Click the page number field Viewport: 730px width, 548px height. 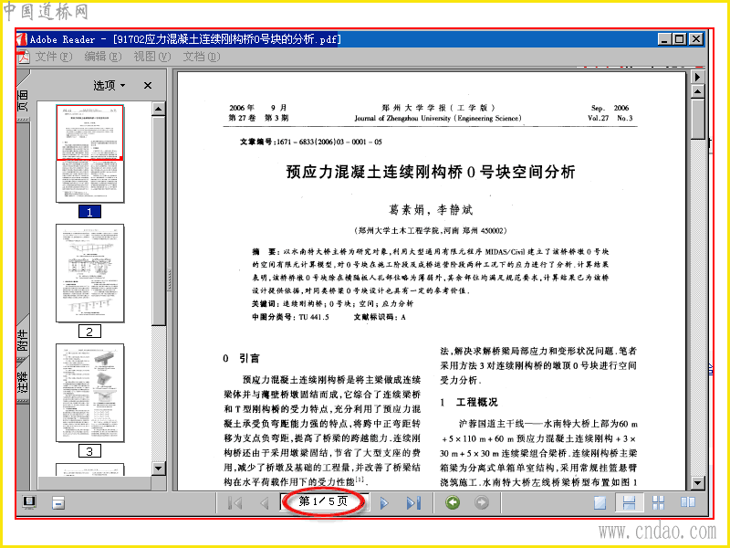(323, 501)
